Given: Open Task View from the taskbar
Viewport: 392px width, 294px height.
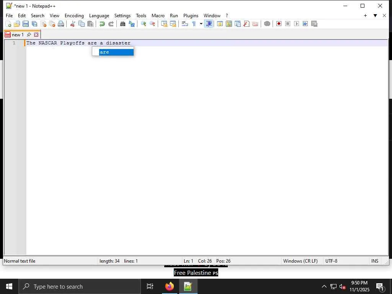Looking at the screenshot, I should tap(150, 286).
